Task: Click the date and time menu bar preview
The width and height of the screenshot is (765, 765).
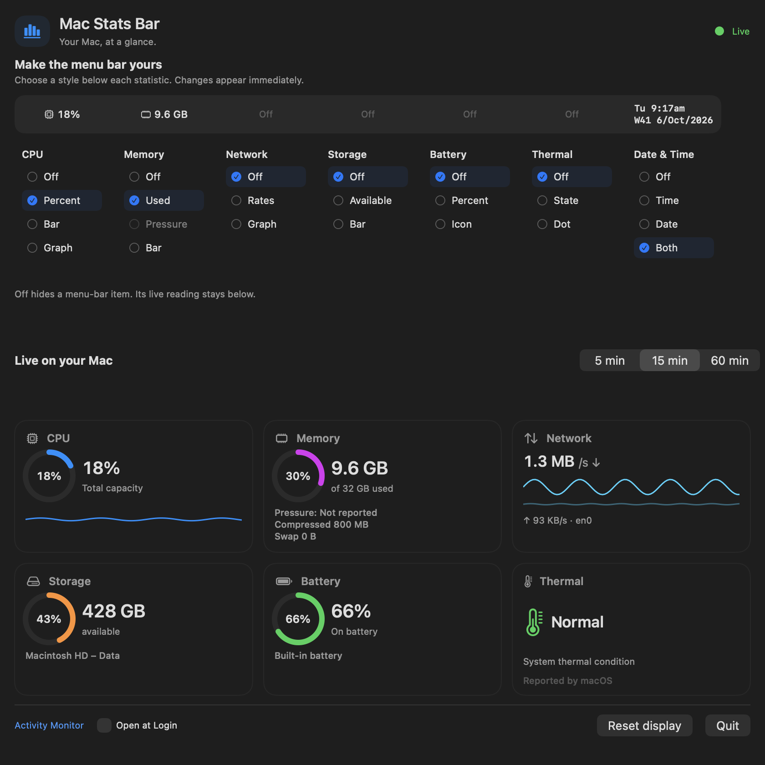Action: tap(673, 114)
